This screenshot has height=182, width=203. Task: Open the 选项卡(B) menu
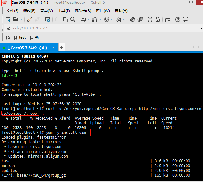click(x=83, y=11)
